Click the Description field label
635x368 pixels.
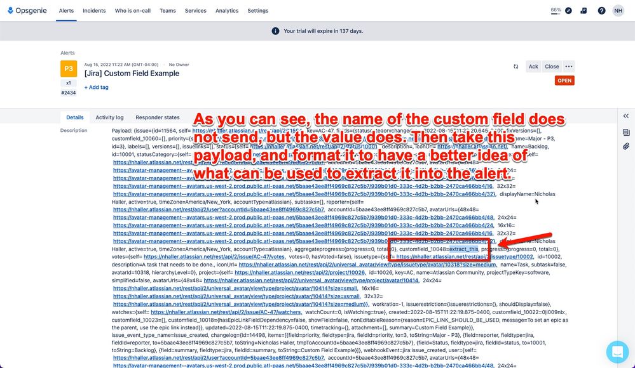[74, 131]
